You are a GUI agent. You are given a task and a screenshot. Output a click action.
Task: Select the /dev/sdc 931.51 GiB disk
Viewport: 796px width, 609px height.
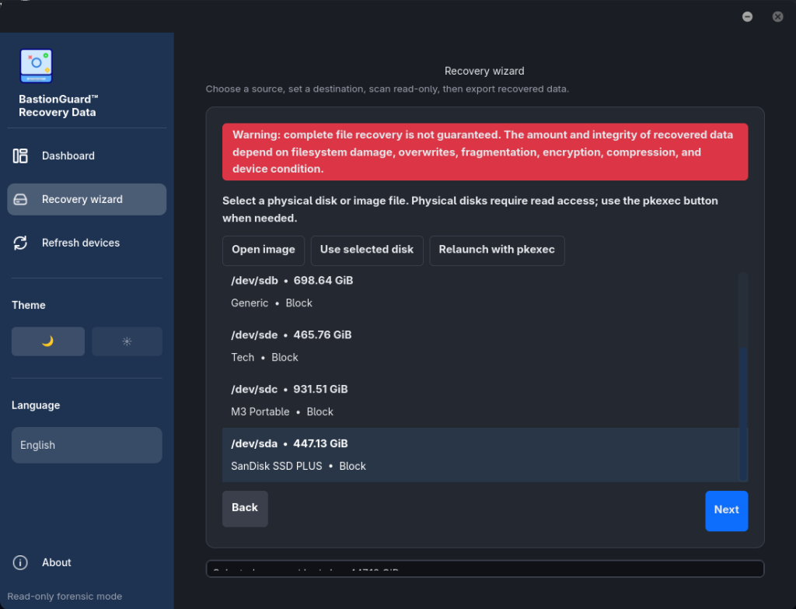(480, 401)
